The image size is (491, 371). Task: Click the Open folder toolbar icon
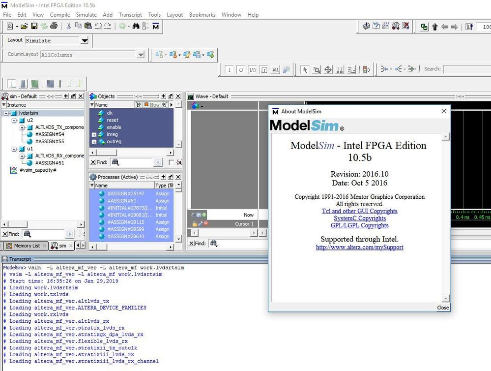coord(24,26)
